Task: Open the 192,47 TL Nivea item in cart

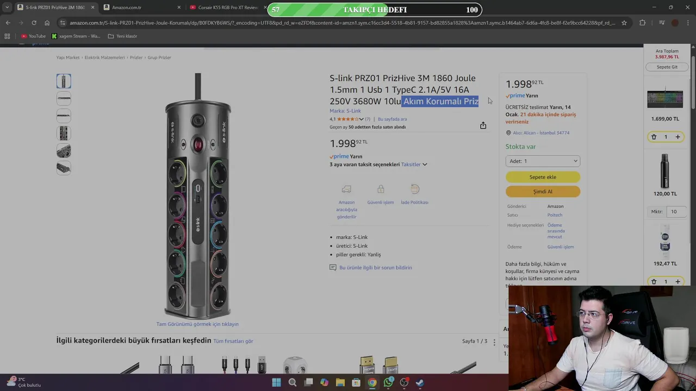Action: tap(665, 241)
